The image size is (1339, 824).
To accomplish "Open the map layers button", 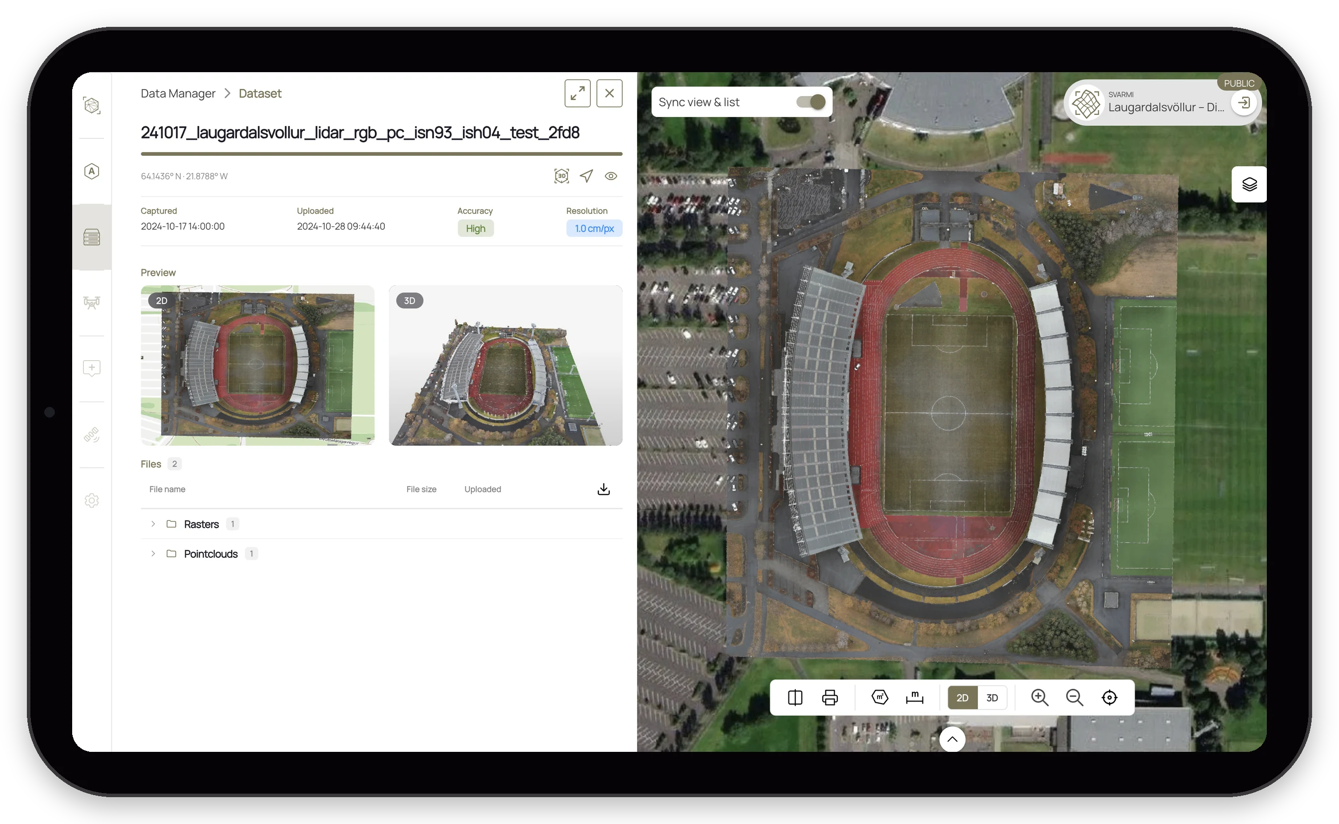I will (1249, 184).
